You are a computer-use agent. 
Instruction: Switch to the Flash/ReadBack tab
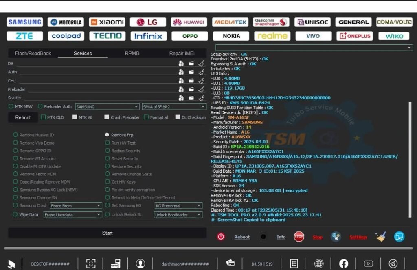(33, 53)
